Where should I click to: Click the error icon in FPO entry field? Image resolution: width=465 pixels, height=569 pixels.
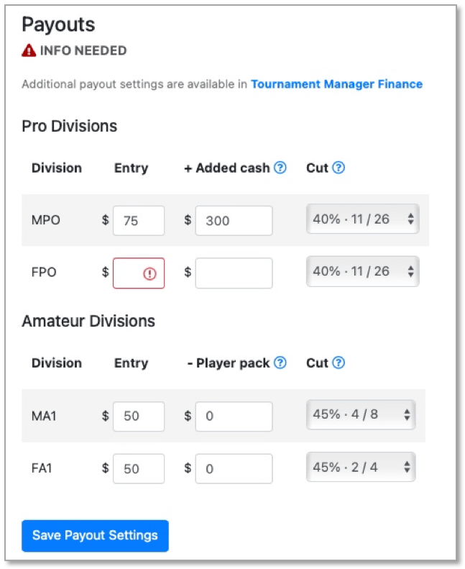(150, 273)
